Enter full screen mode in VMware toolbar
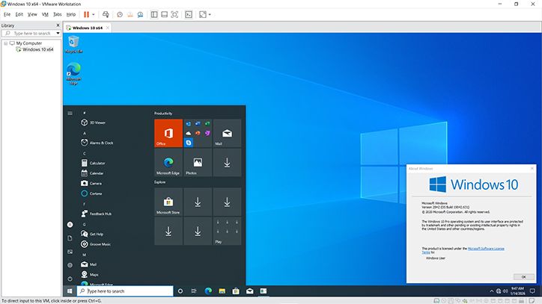The image size is (542, 304). 174,14
